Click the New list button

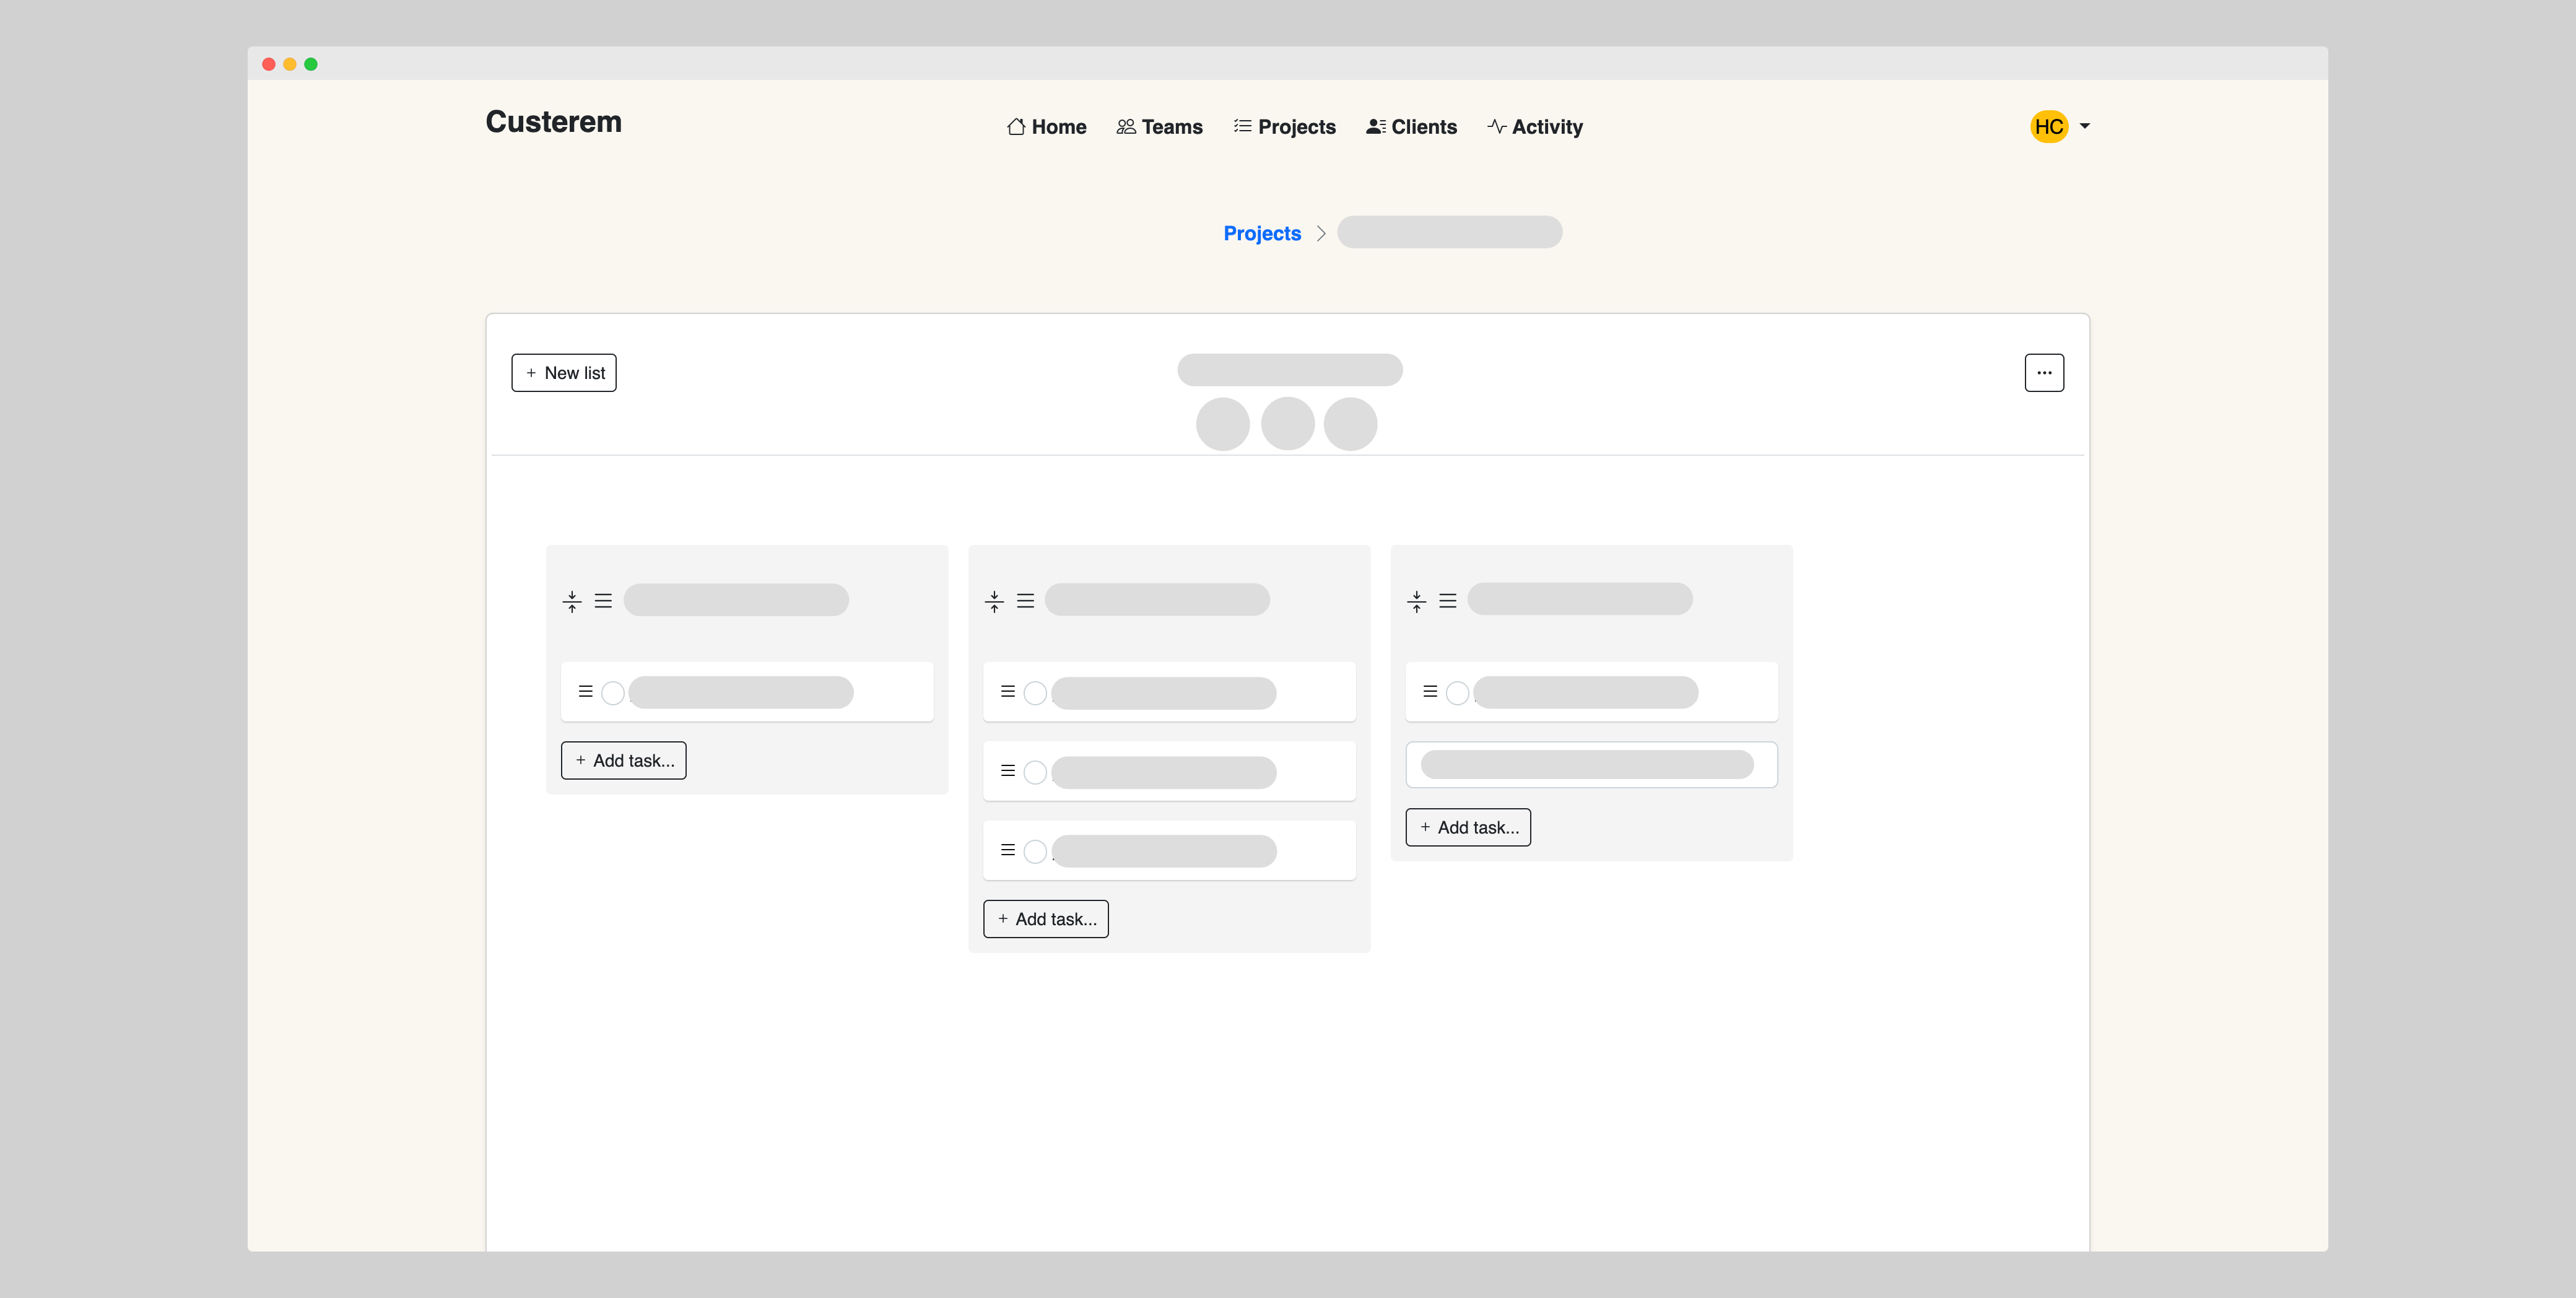564,373
